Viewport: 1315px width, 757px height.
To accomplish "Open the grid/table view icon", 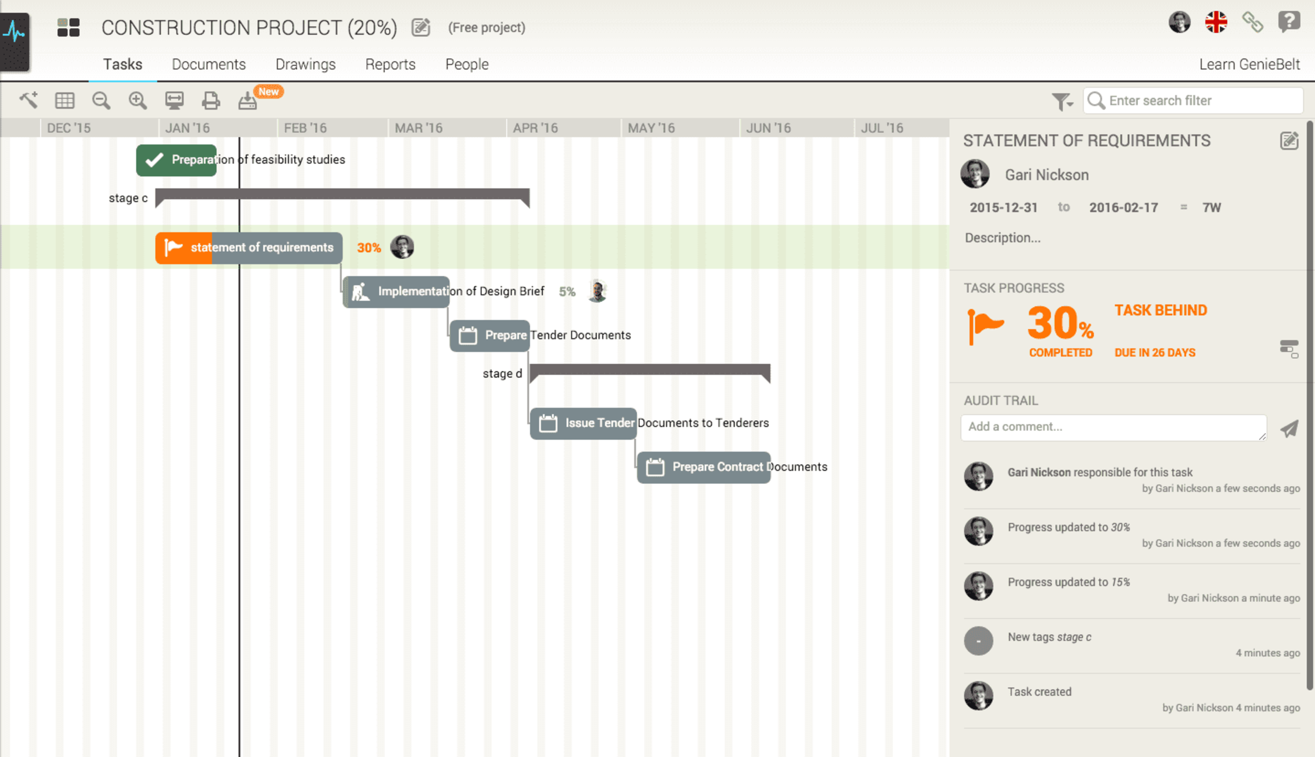I will 65,100.
